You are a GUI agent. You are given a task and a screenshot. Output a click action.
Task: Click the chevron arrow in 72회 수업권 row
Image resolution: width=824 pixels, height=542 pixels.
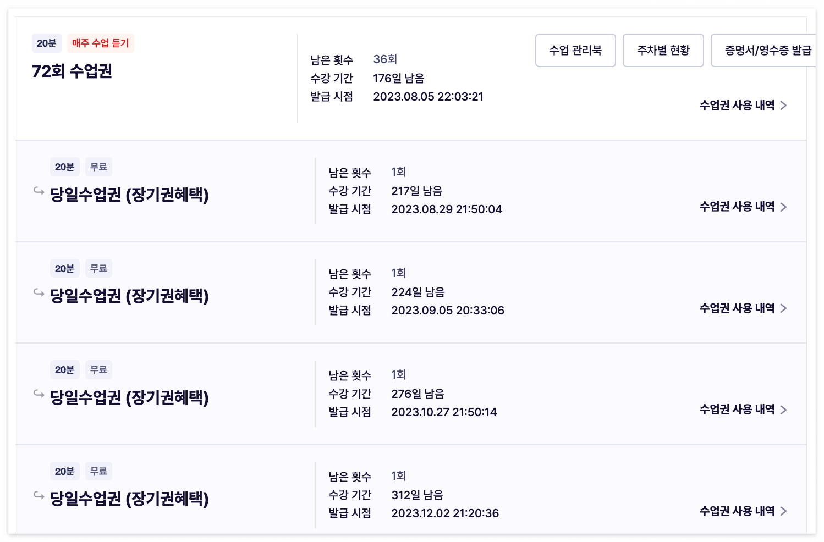784,106
